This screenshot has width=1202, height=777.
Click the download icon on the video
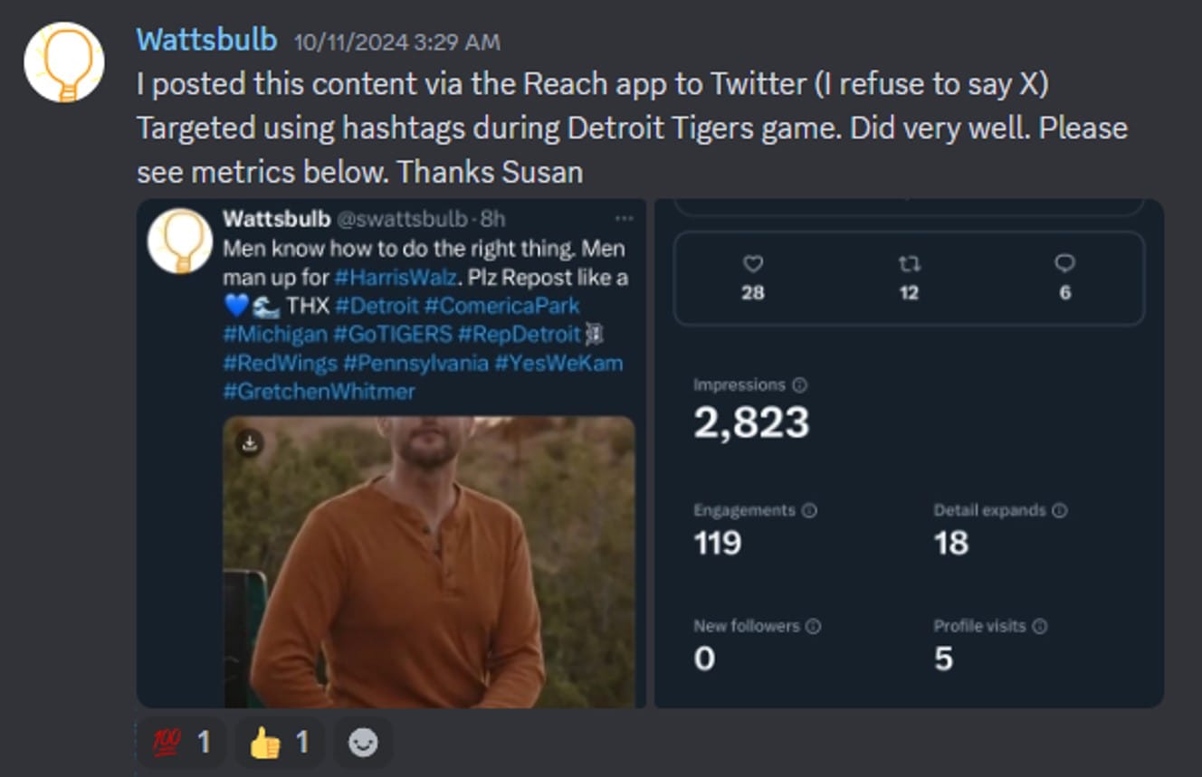tap(250, 443)
